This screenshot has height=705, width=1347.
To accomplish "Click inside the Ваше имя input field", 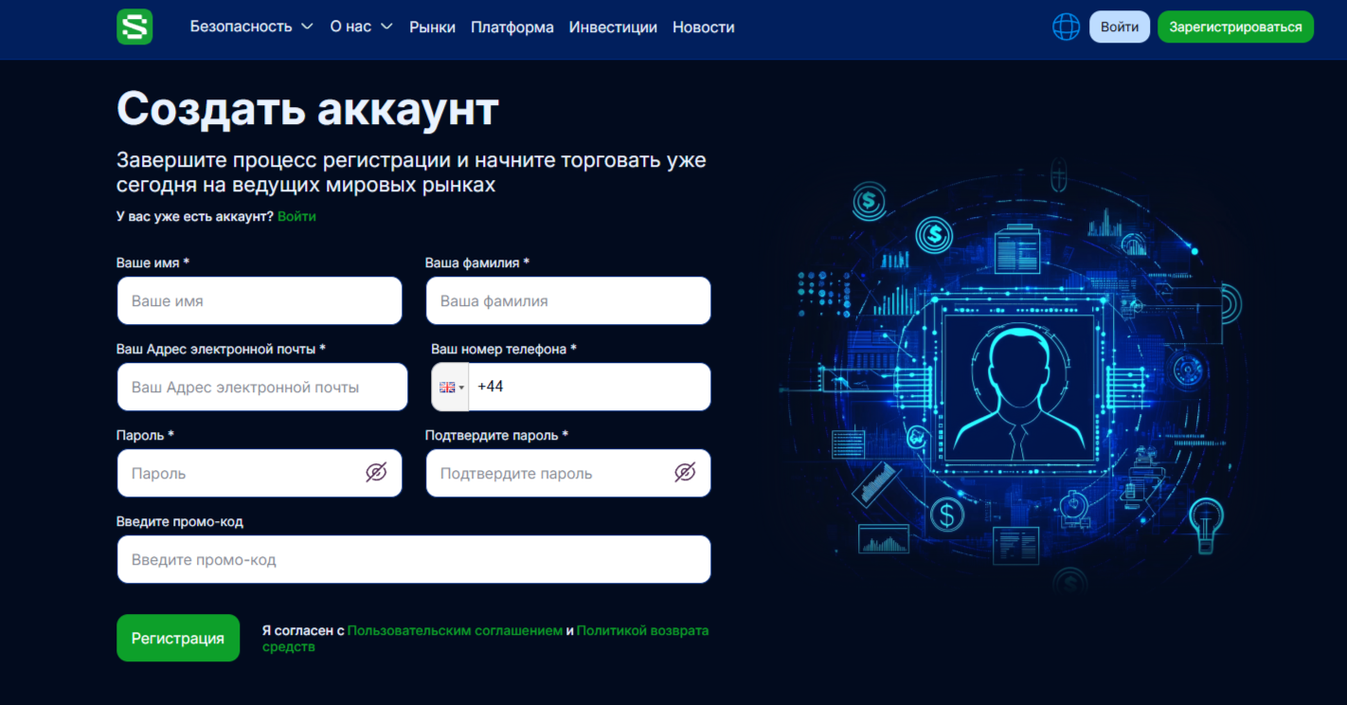I will click(260, 300).
